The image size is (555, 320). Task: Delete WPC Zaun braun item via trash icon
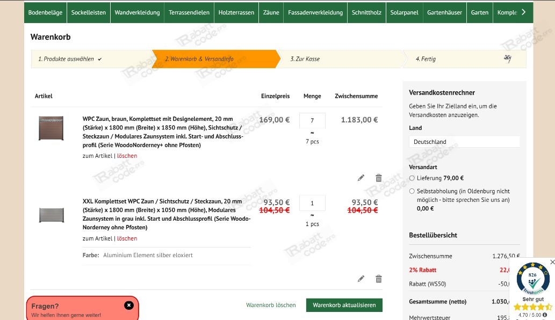(x=379, y=178)
